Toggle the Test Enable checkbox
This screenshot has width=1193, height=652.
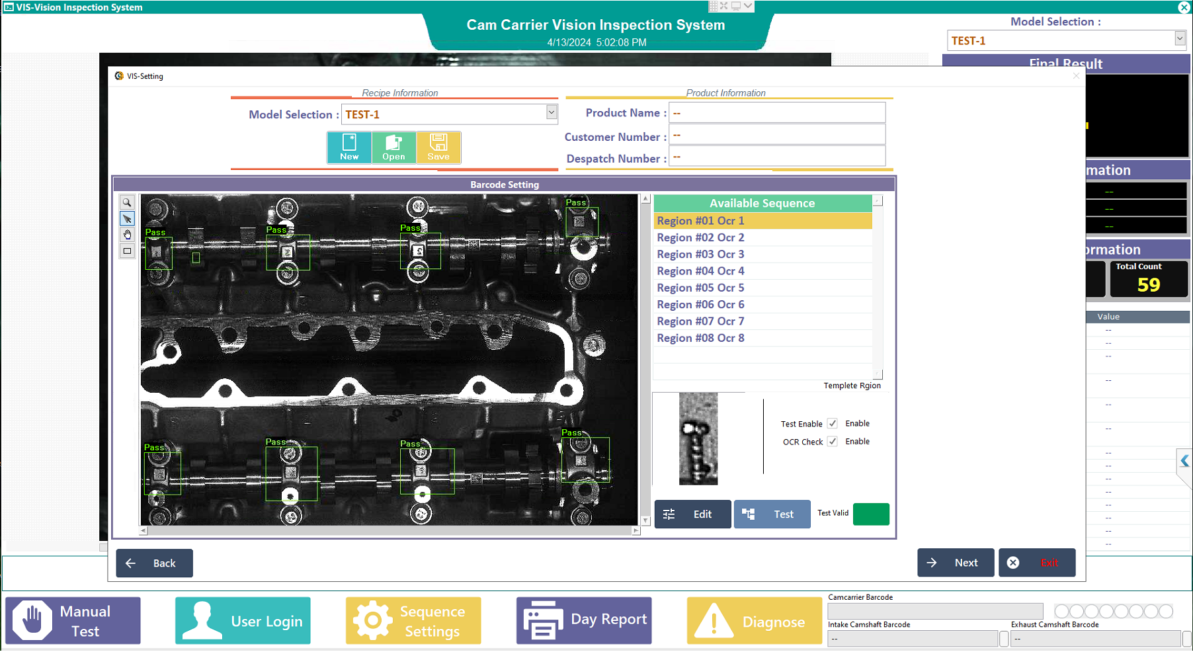coord(833,424)
